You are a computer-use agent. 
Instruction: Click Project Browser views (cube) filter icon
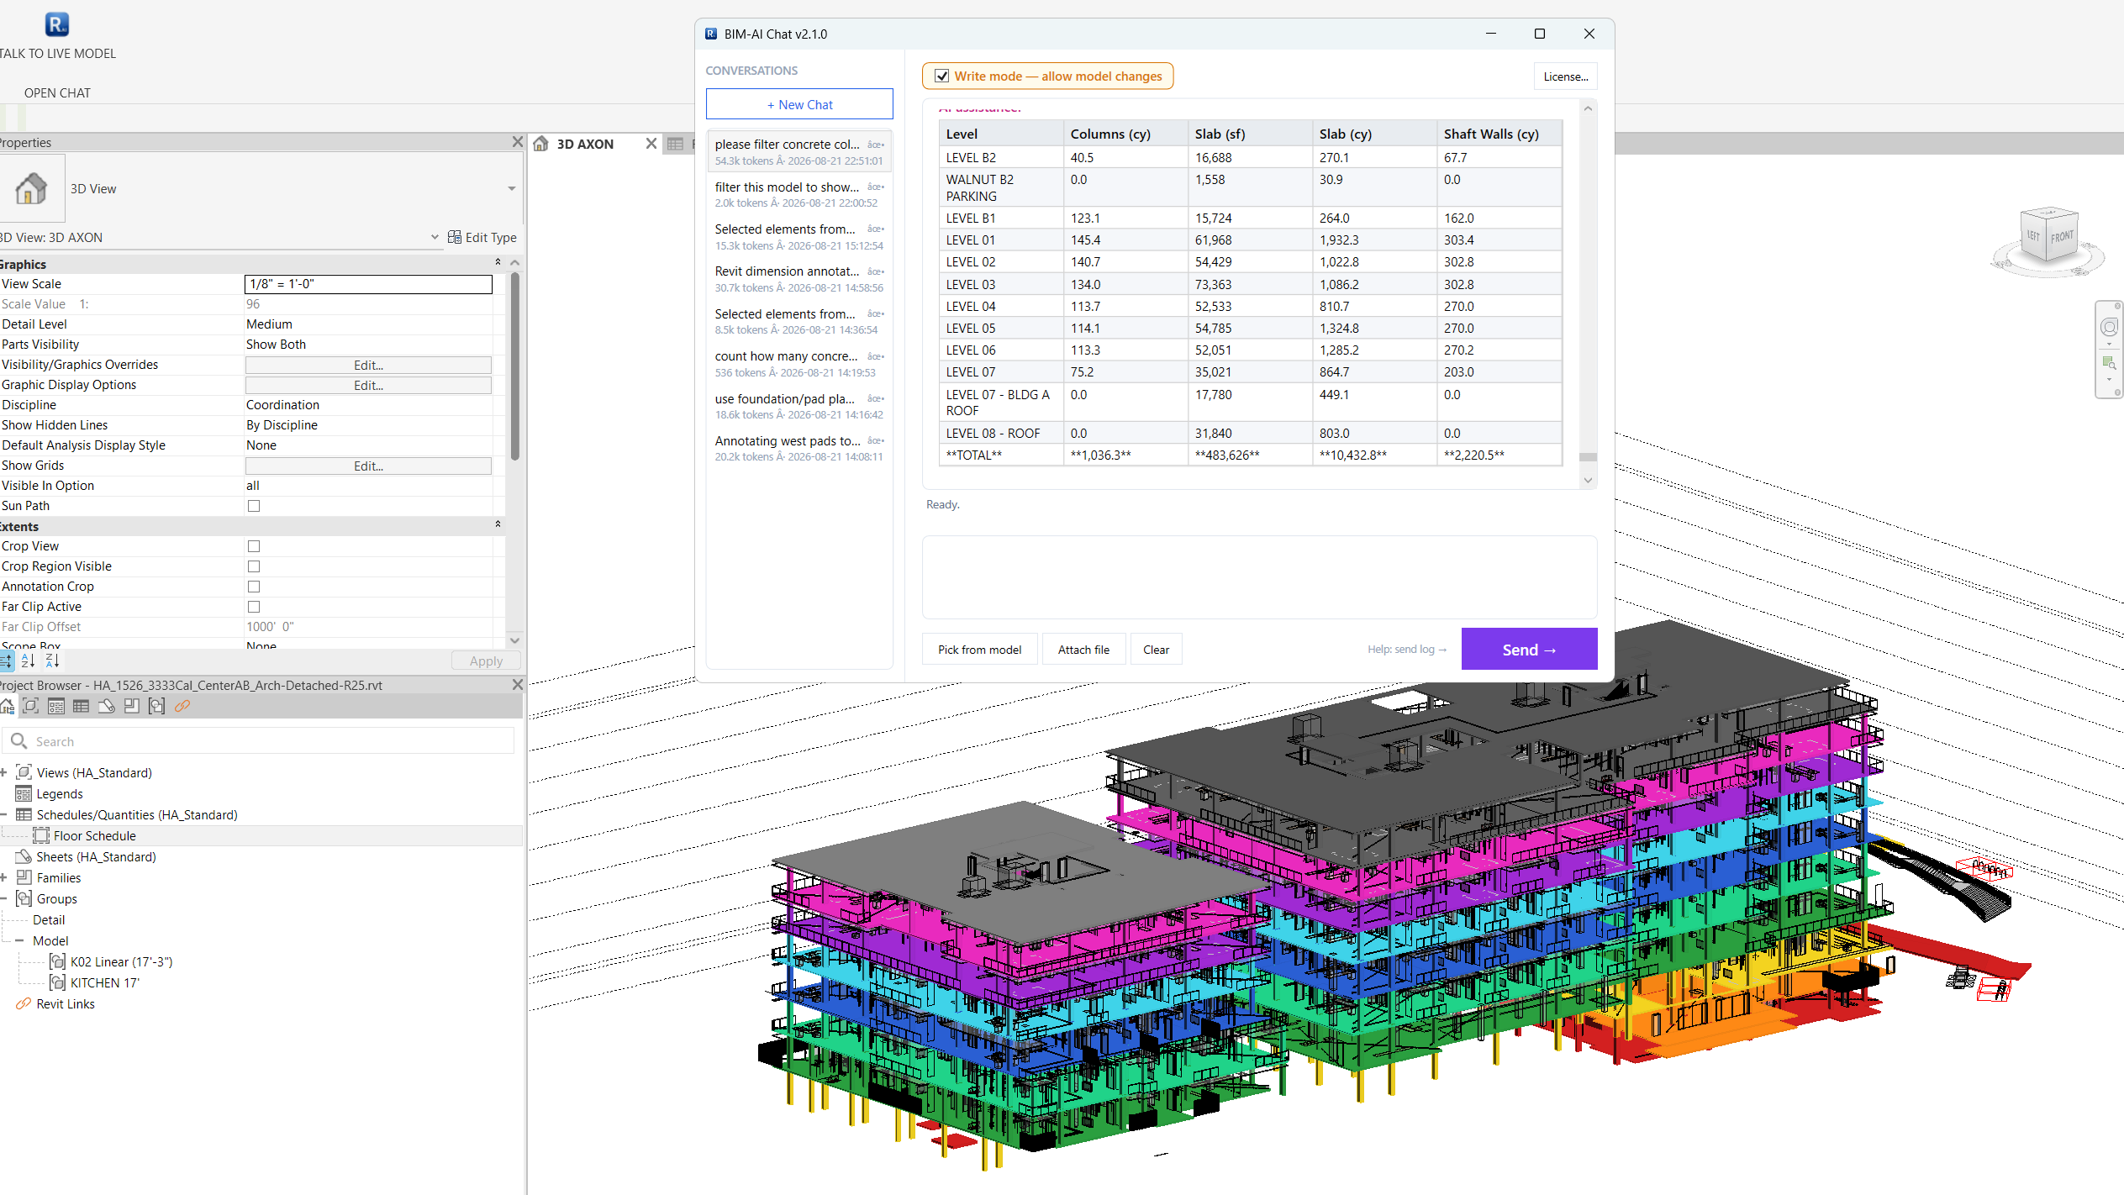tap(31, 706)
